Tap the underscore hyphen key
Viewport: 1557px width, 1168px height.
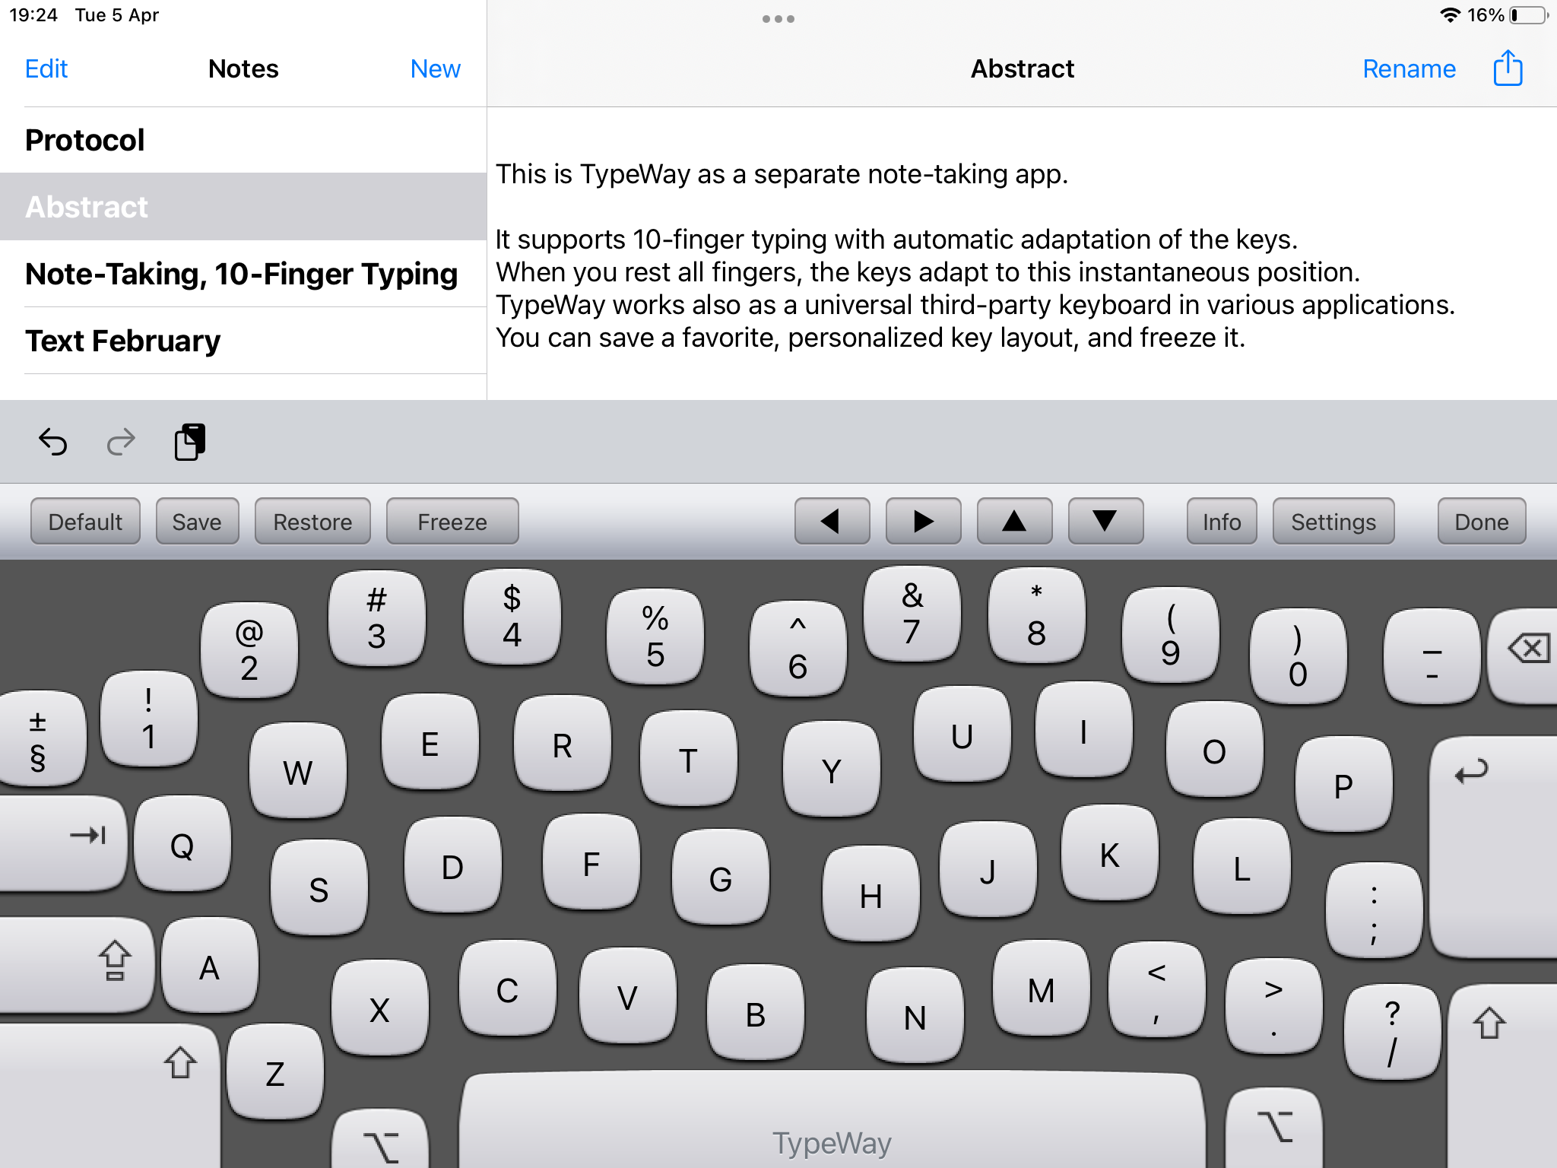1432,656
